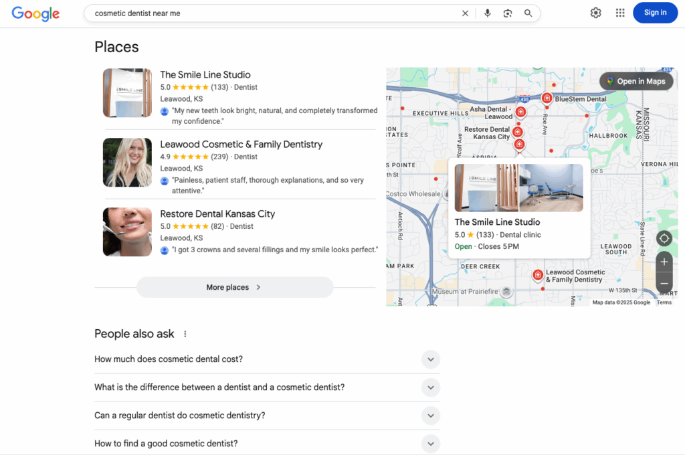The height and width of the screenshot is (455, 685).
Task: Click the Sign in button
Action: [x=655, y=13]
